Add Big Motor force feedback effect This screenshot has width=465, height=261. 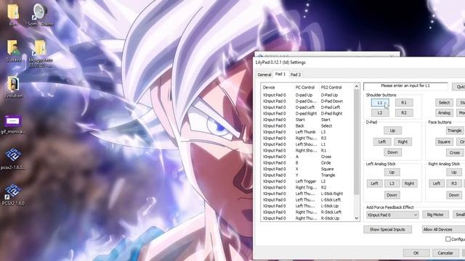[435, 215]
